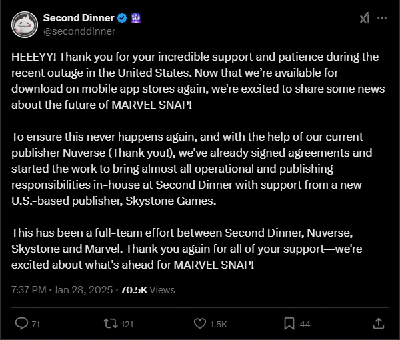Click the repost arrows icon
The image size is (400, 340).
(111, 324)
